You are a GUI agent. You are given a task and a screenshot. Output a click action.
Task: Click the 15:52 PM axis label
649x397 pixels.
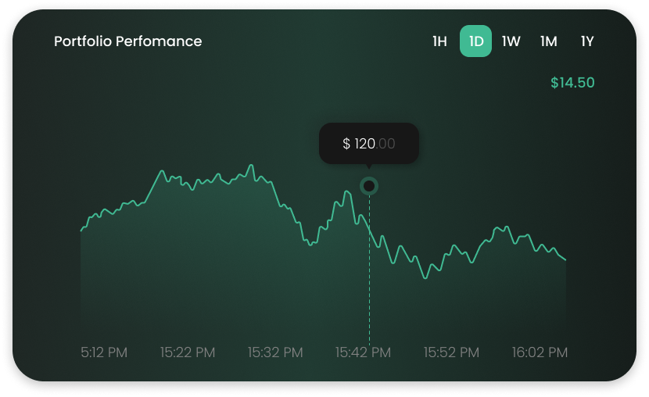451,352
